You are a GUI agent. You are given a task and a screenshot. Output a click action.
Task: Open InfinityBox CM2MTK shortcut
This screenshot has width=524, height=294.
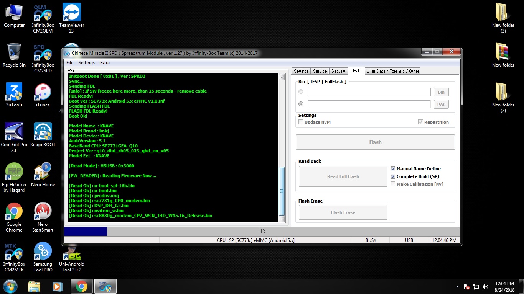coord(14,257)
